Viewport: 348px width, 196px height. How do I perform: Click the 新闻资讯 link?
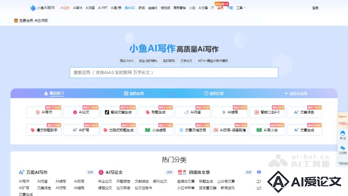pyautogui.click(x=228, y=188)
